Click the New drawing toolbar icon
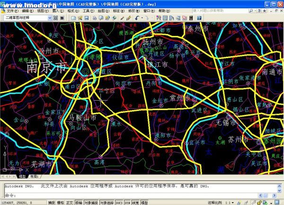284x205 pixels. point(73,18)
